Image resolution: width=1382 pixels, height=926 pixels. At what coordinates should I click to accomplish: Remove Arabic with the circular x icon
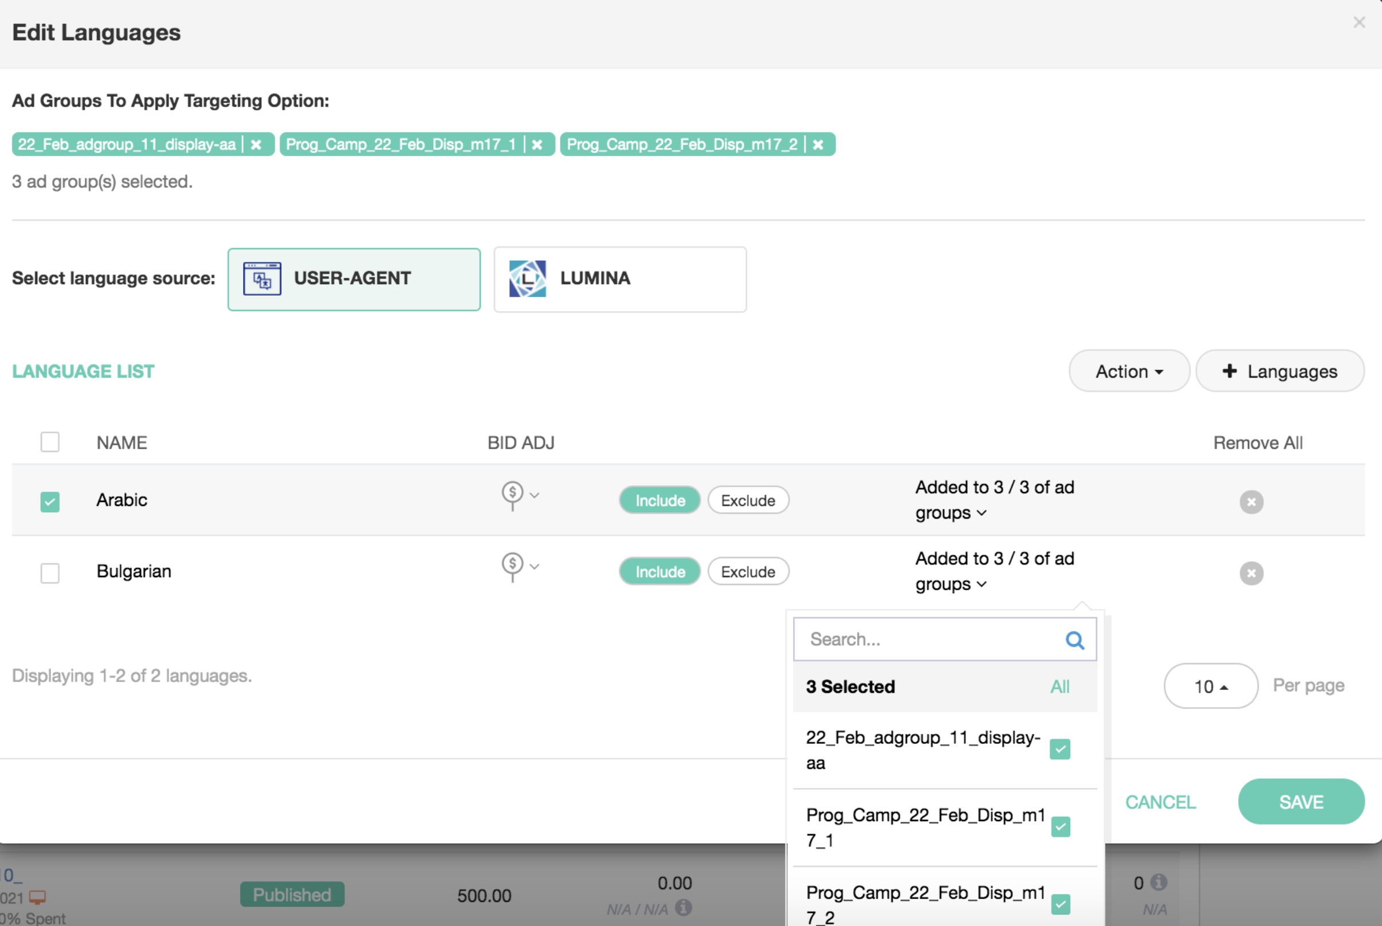1251,502
